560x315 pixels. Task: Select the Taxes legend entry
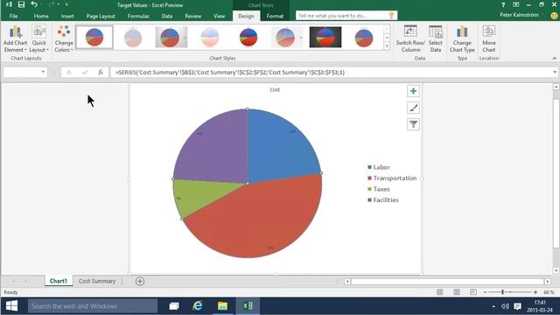tap(379, 189)
